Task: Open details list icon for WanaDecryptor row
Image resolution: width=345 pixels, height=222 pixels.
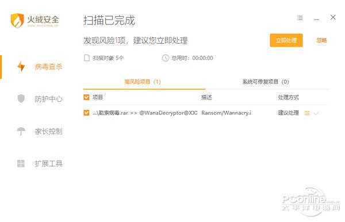Action: pos(307,113)
